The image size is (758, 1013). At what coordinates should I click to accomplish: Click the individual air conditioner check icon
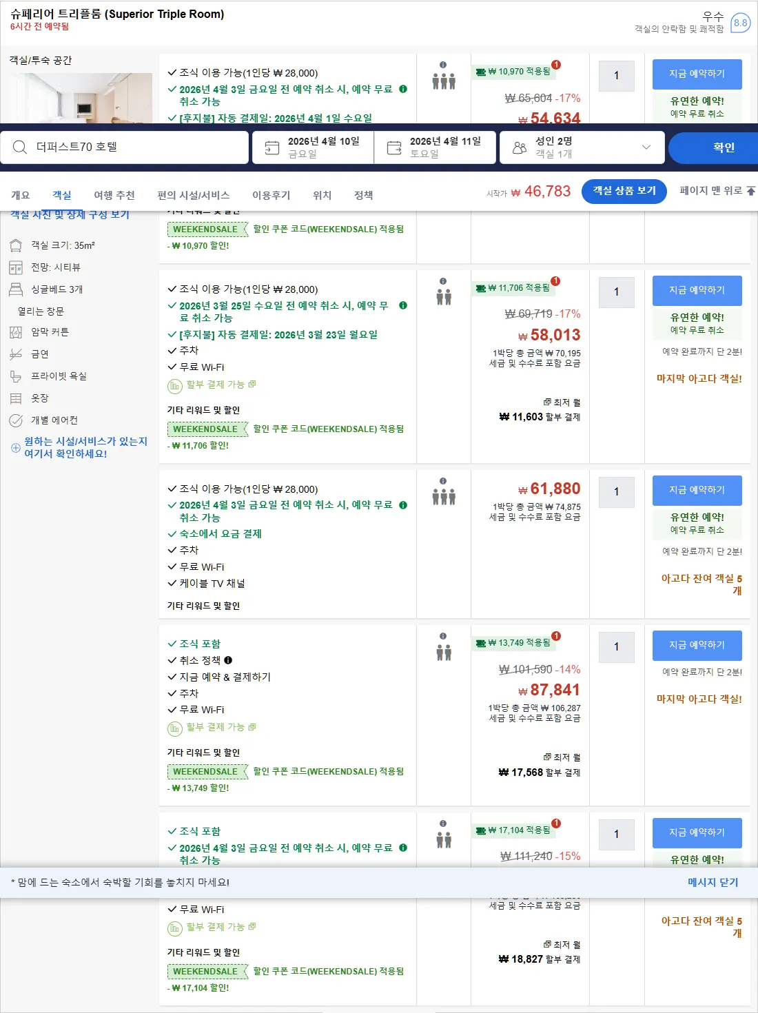(16, 420)
